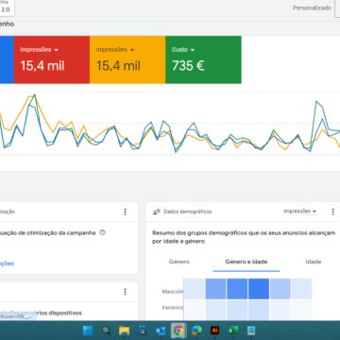This screenshot has width=340, height=340.
Task: Open three-dot menu on dispositivos card
Action: tap(125, 292)
